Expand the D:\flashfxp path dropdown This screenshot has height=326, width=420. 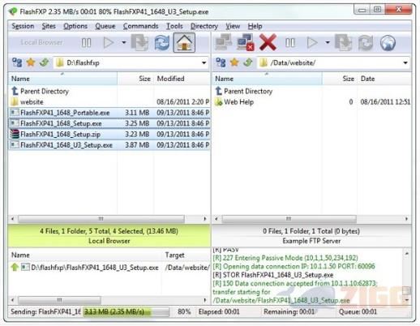point(204,63)
